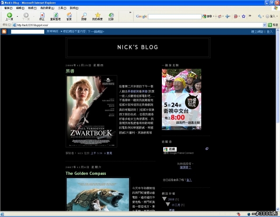Click the Google Toolbar search button
Viewport: 280px width, 217px height.
[207, 17]
